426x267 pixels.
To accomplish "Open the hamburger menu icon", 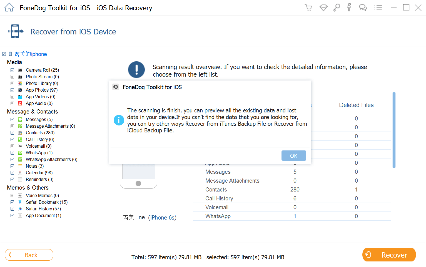I will [378, 7].
